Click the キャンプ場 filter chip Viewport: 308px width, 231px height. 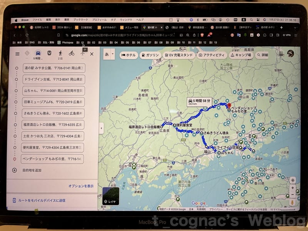tap(241, 55)
